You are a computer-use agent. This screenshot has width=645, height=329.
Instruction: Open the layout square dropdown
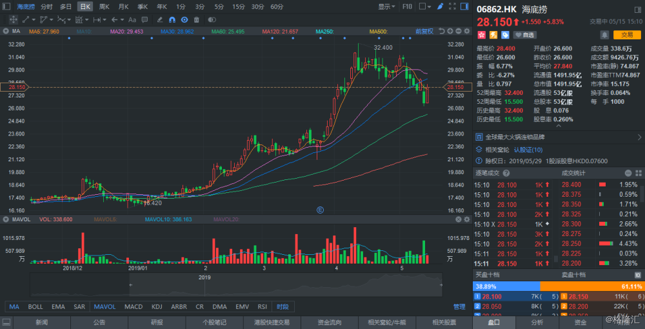(425, 6)
